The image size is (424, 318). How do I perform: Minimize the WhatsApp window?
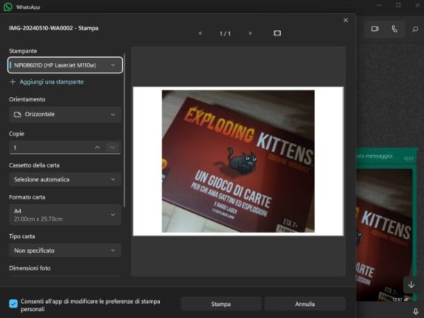coord(379,5)
